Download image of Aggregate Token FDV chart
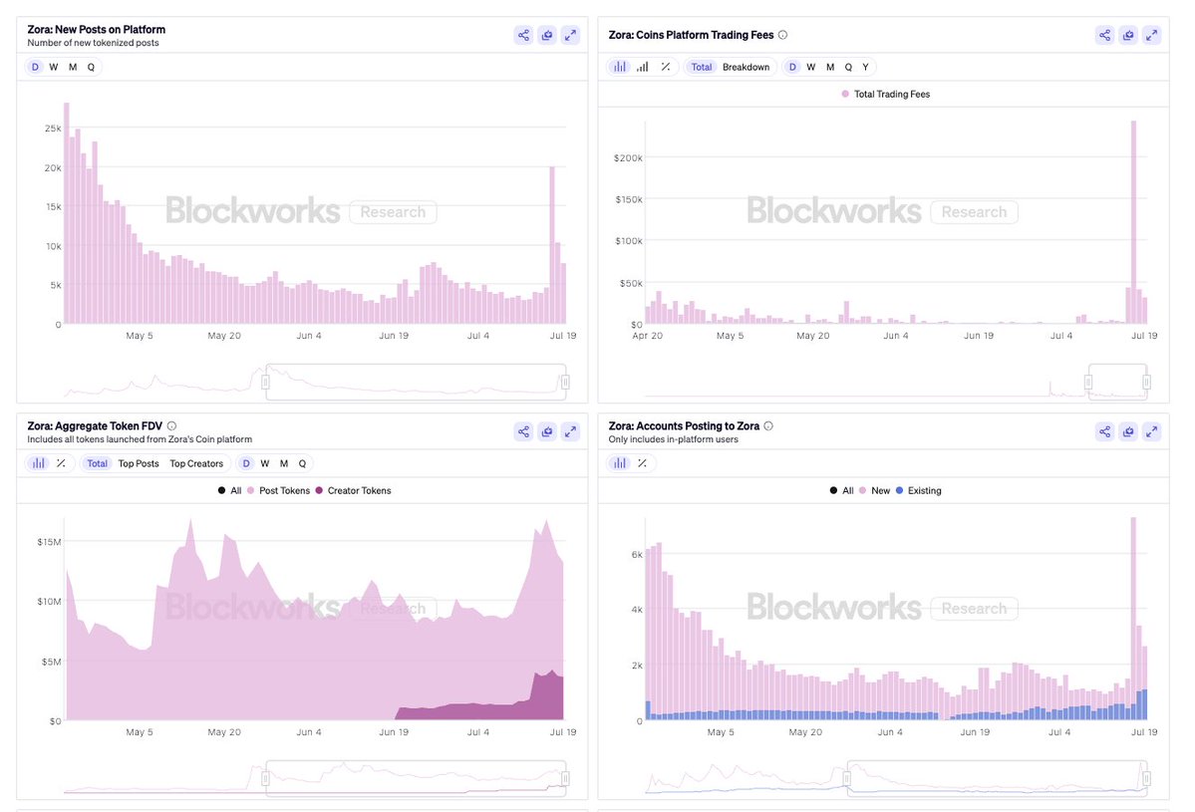 tap(547, 431)
